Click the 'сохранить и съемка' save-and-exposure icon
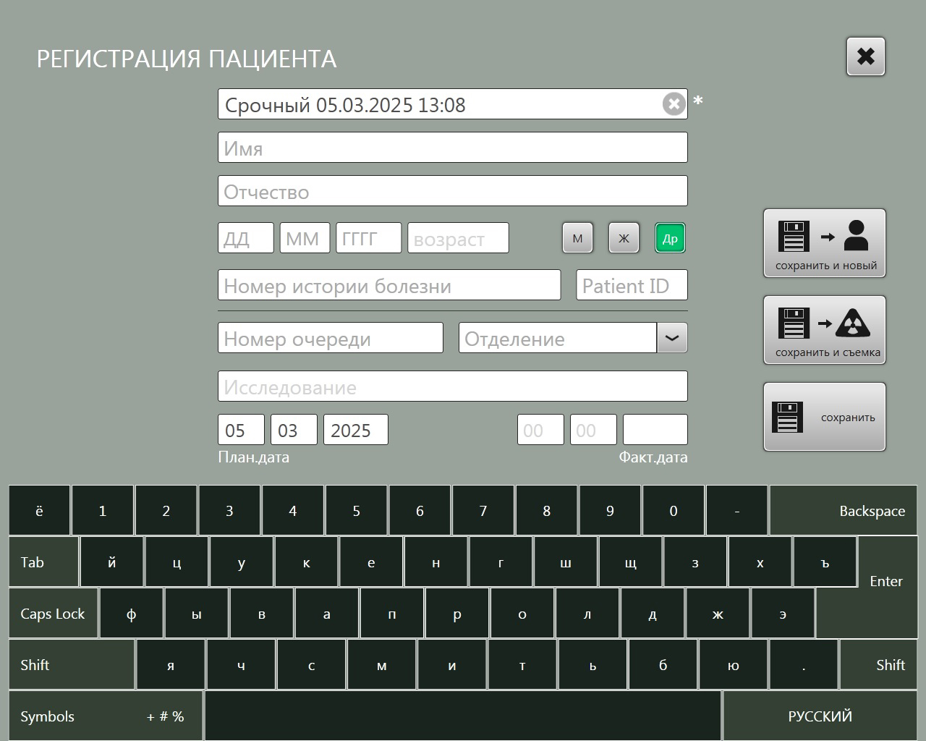The height and width of the screenshot is (741, 926). (825, 330)
